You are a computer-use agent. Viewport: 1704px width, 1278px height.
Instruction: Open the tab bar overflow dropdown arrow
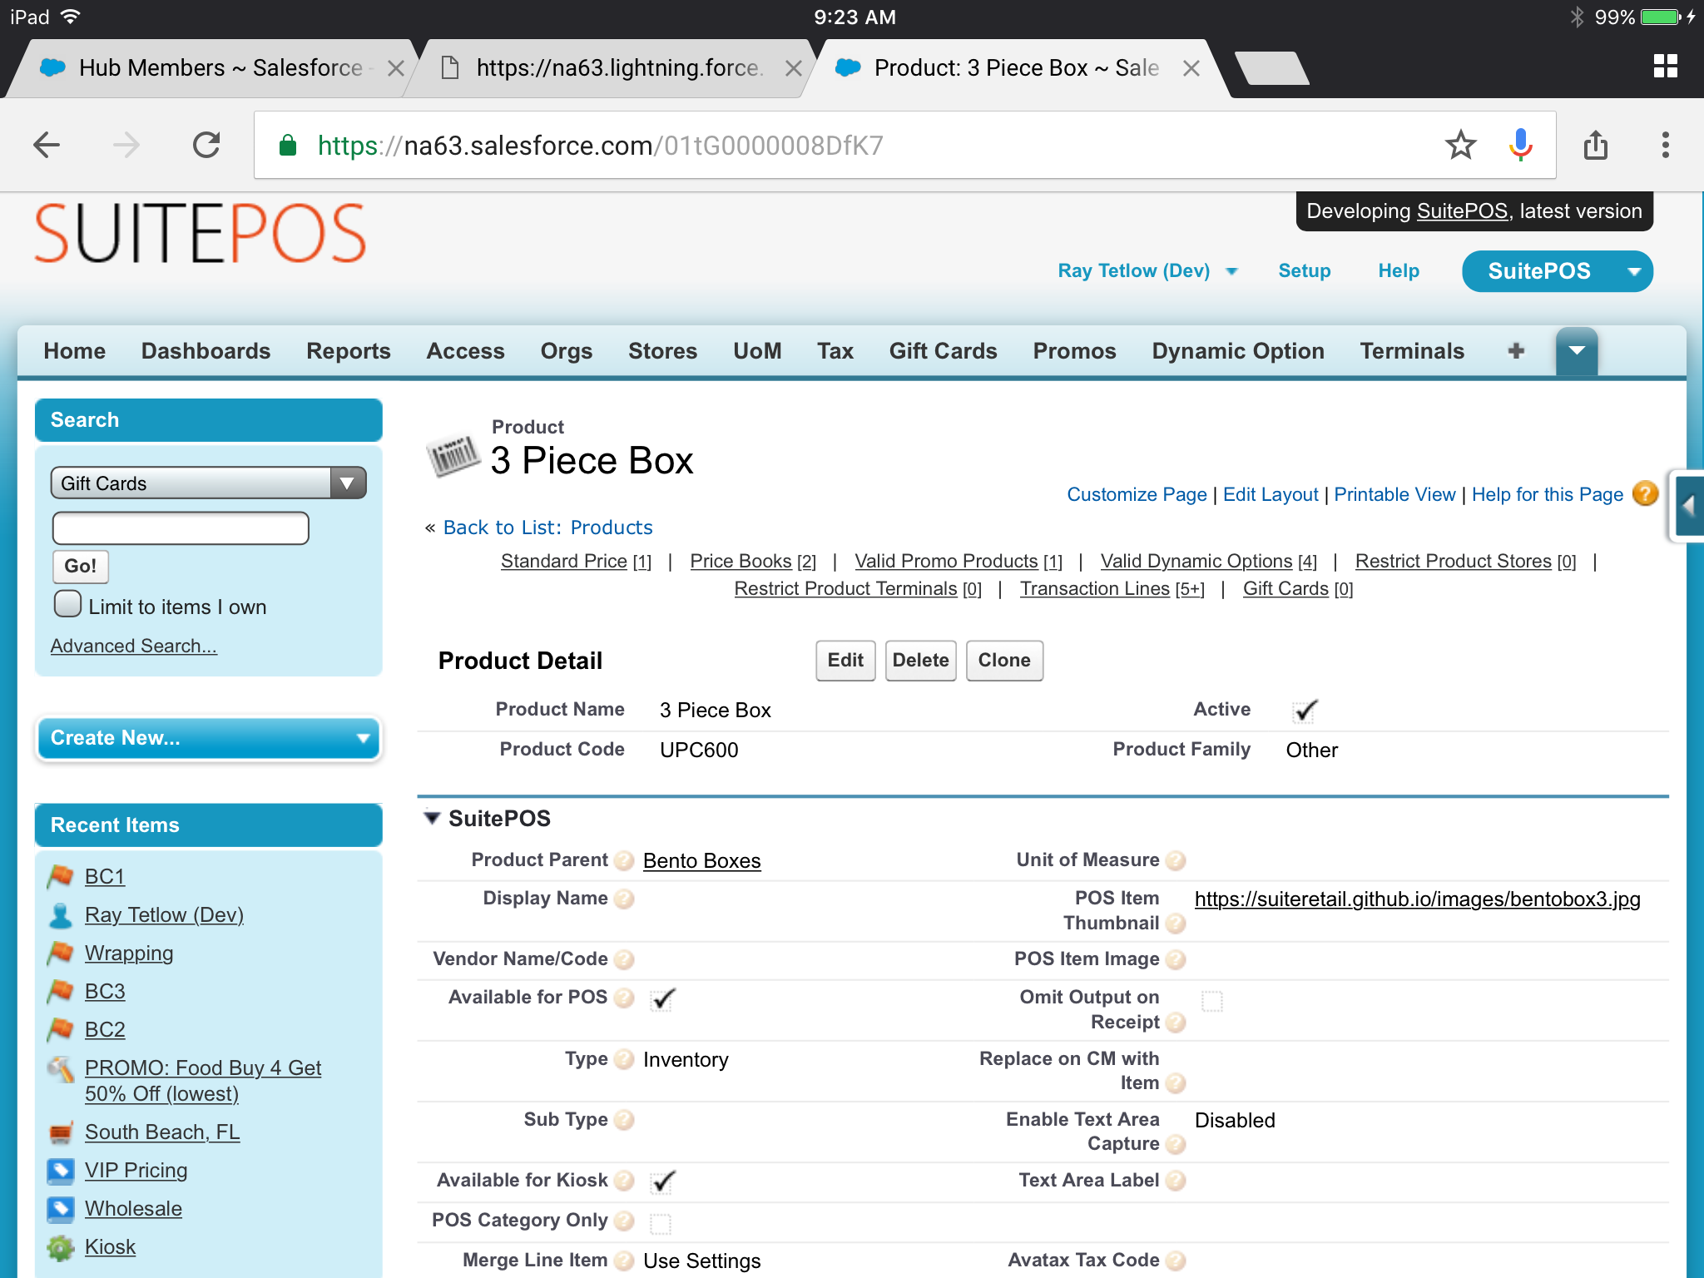[1577, 351]
